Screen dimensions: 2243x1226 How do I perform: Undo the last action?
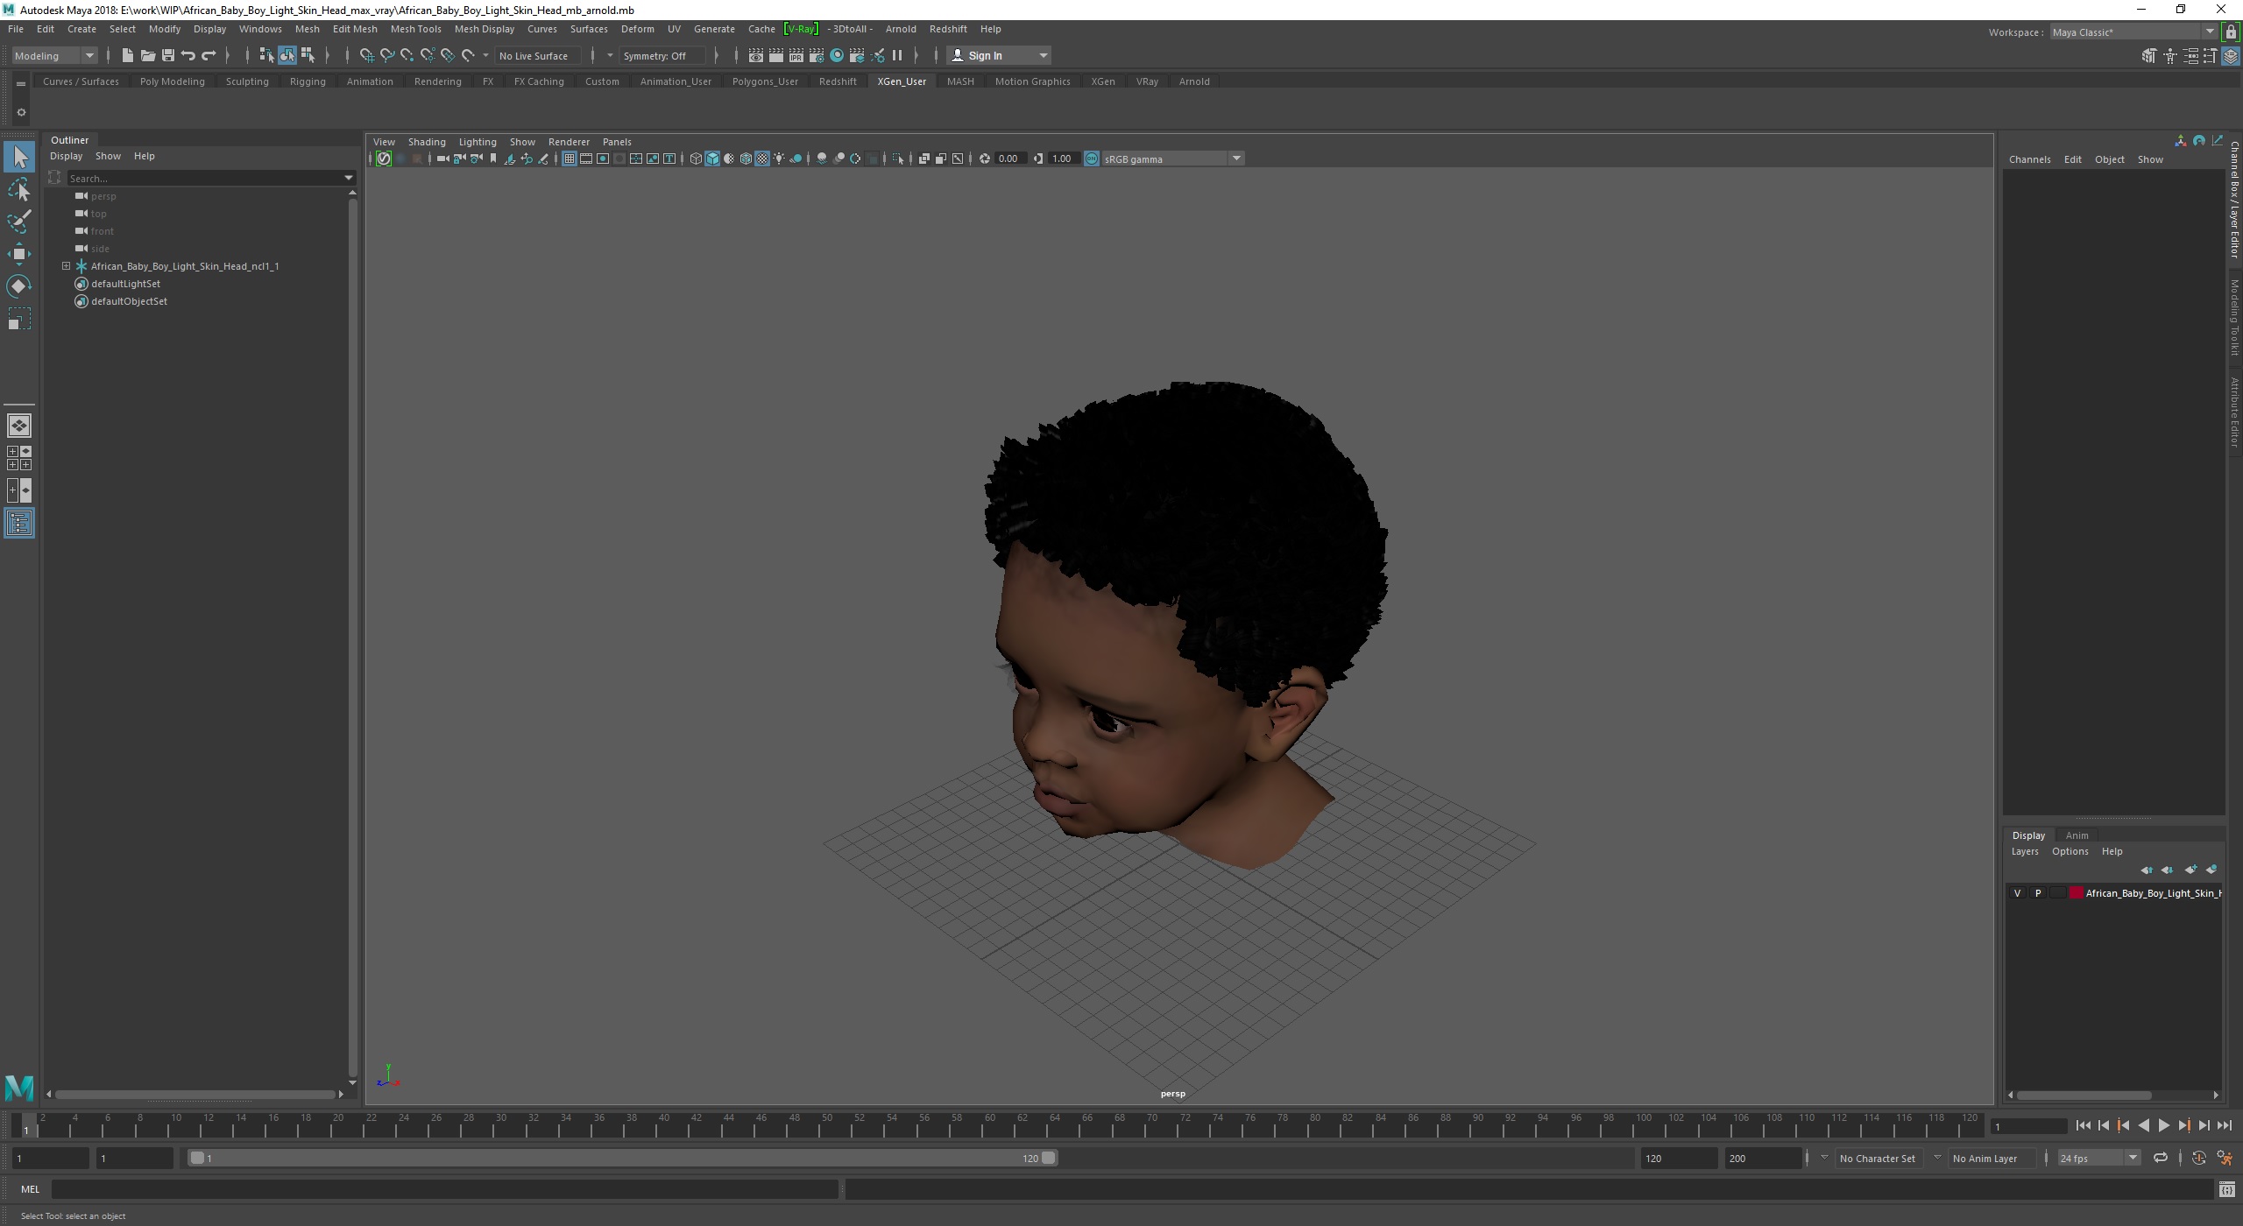click(x=188, y=55)
